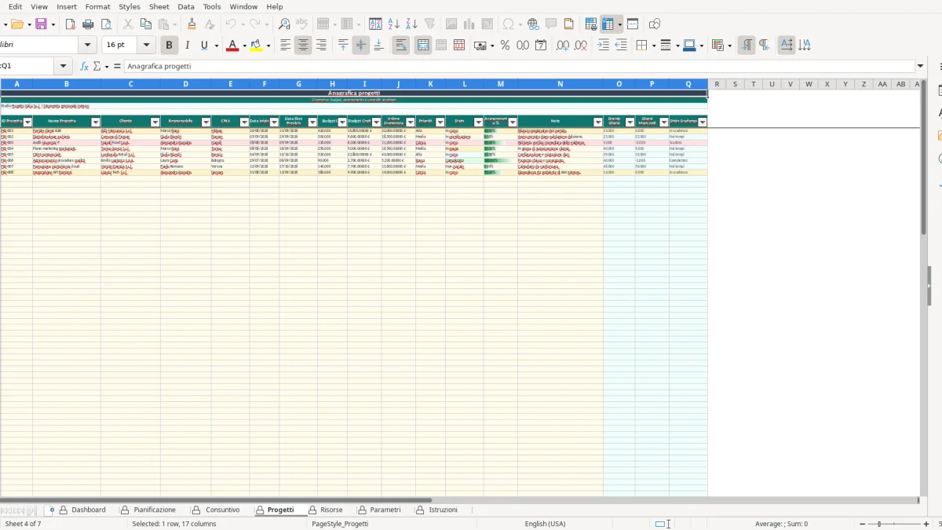The image size is (942, 530).
Task: Open the Draw Functions shapes icon
Action: point(655,24)
